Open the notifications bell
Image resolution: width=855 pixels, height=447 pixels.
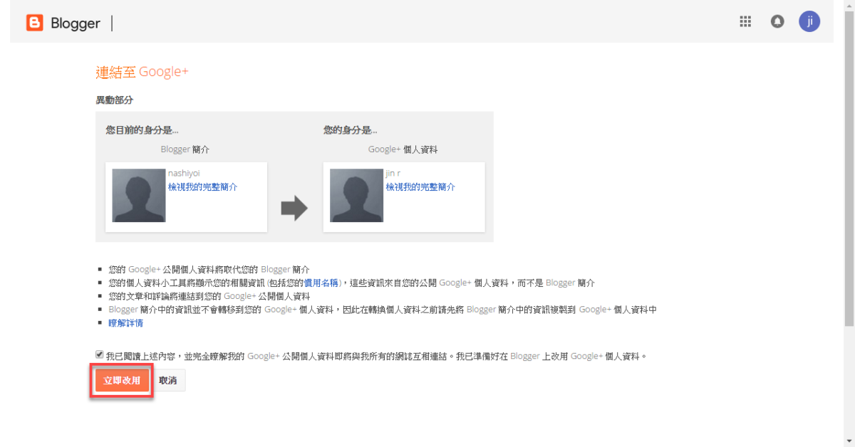pyautogui.click(x=777, y=21)
